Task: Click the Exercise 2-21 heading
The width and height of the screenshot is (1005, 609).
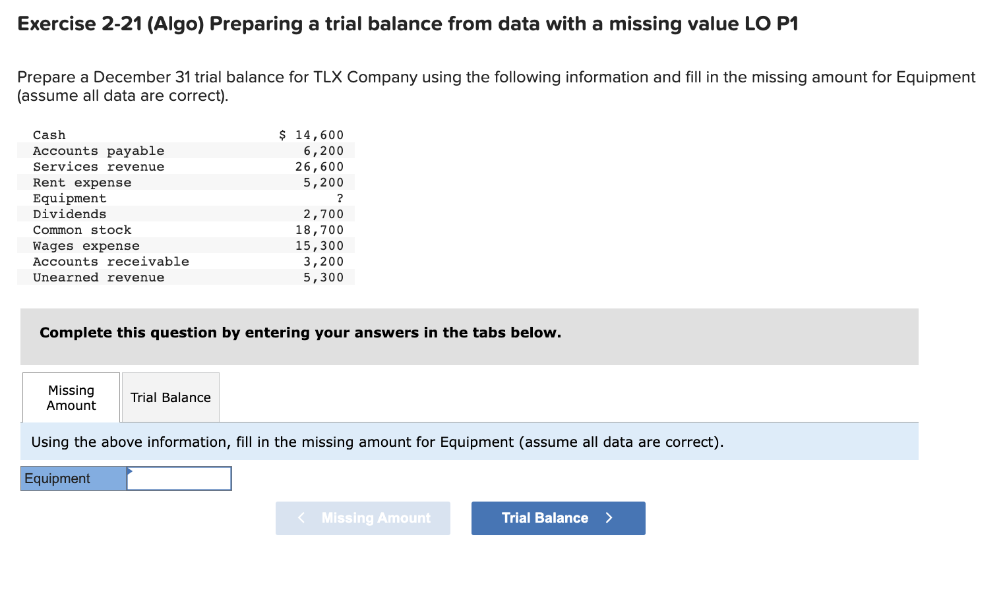Action: [407, 24]
